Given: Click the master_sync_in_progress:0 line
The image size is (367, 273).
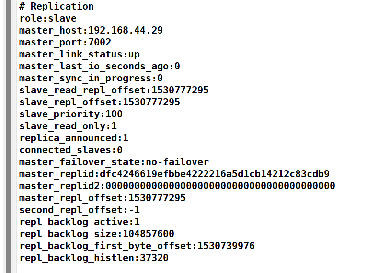Looking at the screenshot, I should coord(91,79).
